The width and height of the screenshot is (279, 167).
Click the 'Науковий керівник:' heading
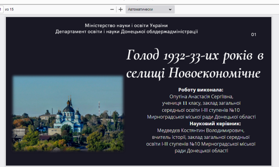(x=201, y=124)
